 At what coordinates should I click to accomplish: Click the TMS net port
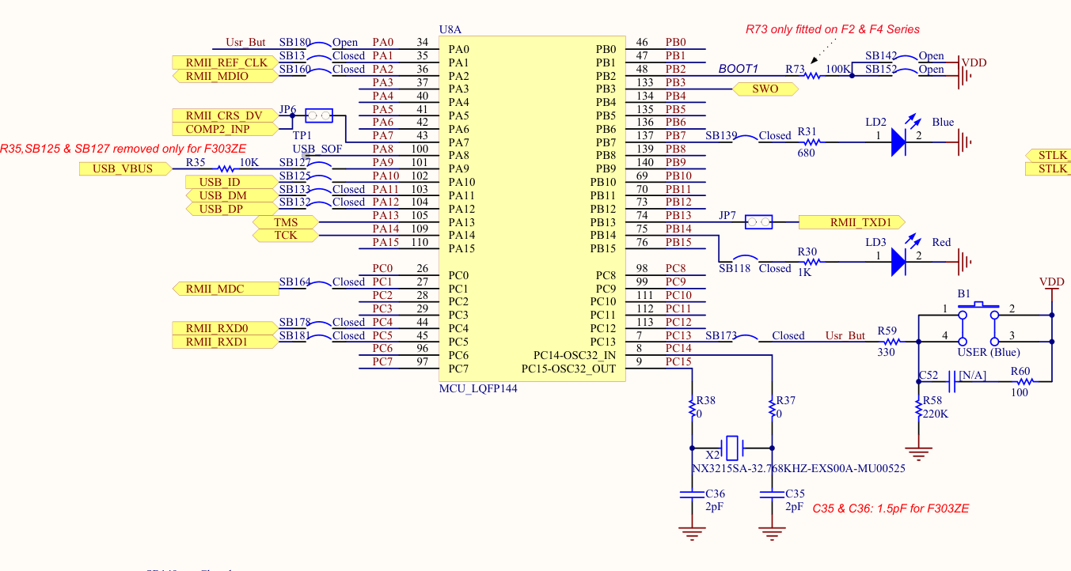click(x=286, y=222)
